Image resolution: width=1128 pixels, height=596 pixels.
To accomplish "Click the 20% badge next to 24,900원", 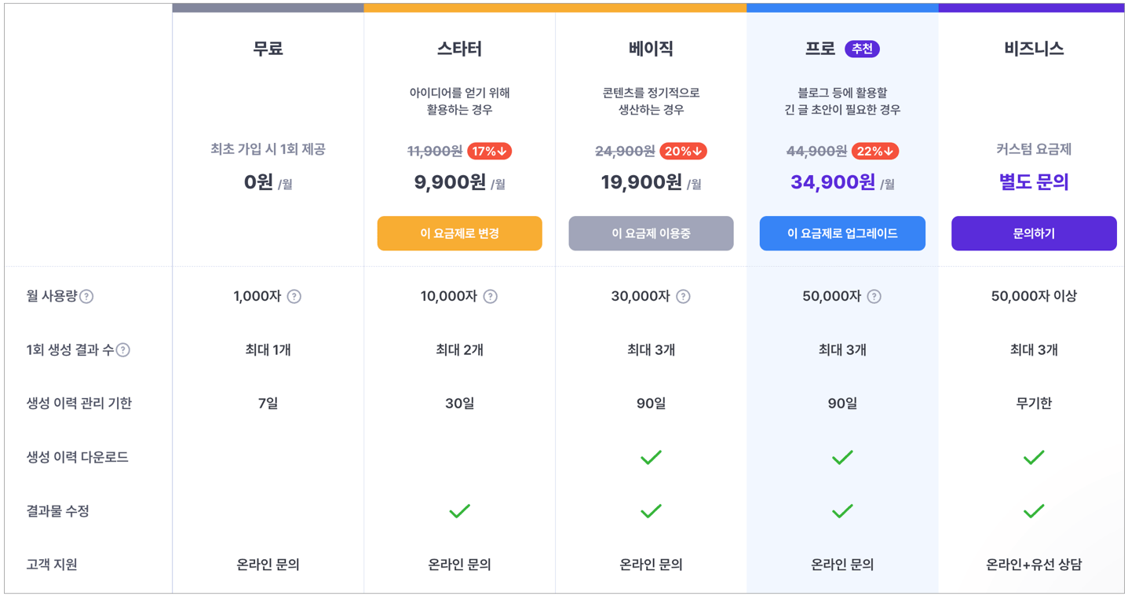I will click(684, 151).
